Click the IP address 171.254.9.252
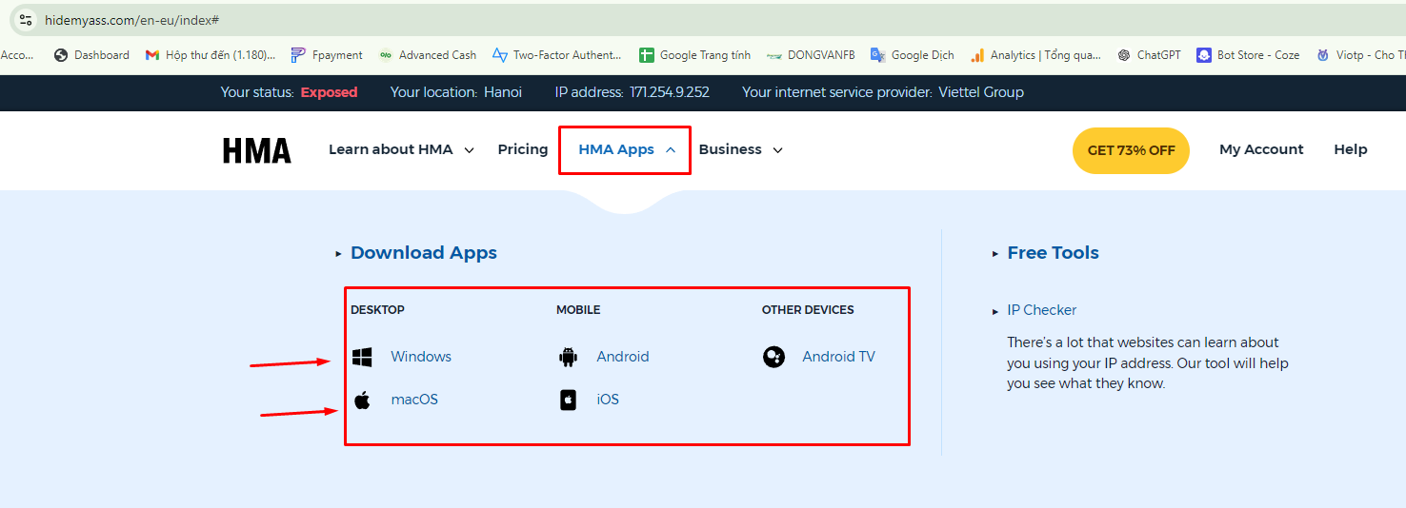 (670, 92)
